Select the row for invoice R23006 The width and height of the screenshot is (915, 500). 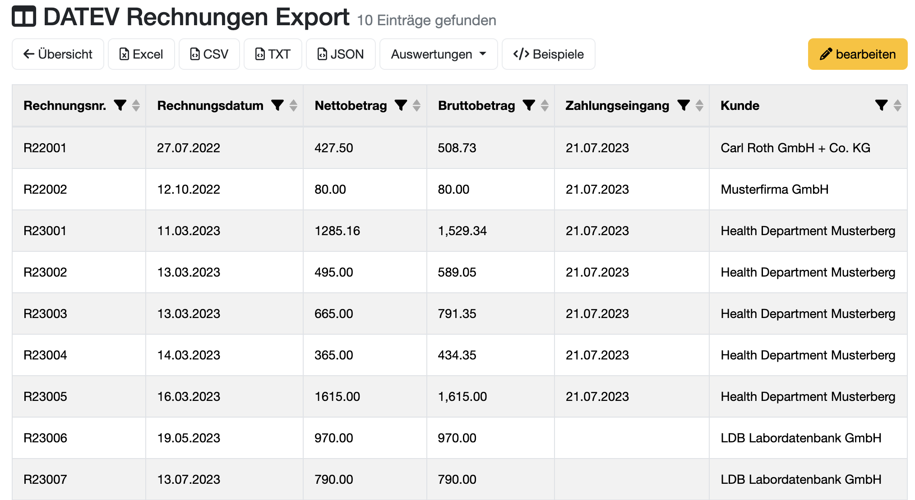click(316, 437)
